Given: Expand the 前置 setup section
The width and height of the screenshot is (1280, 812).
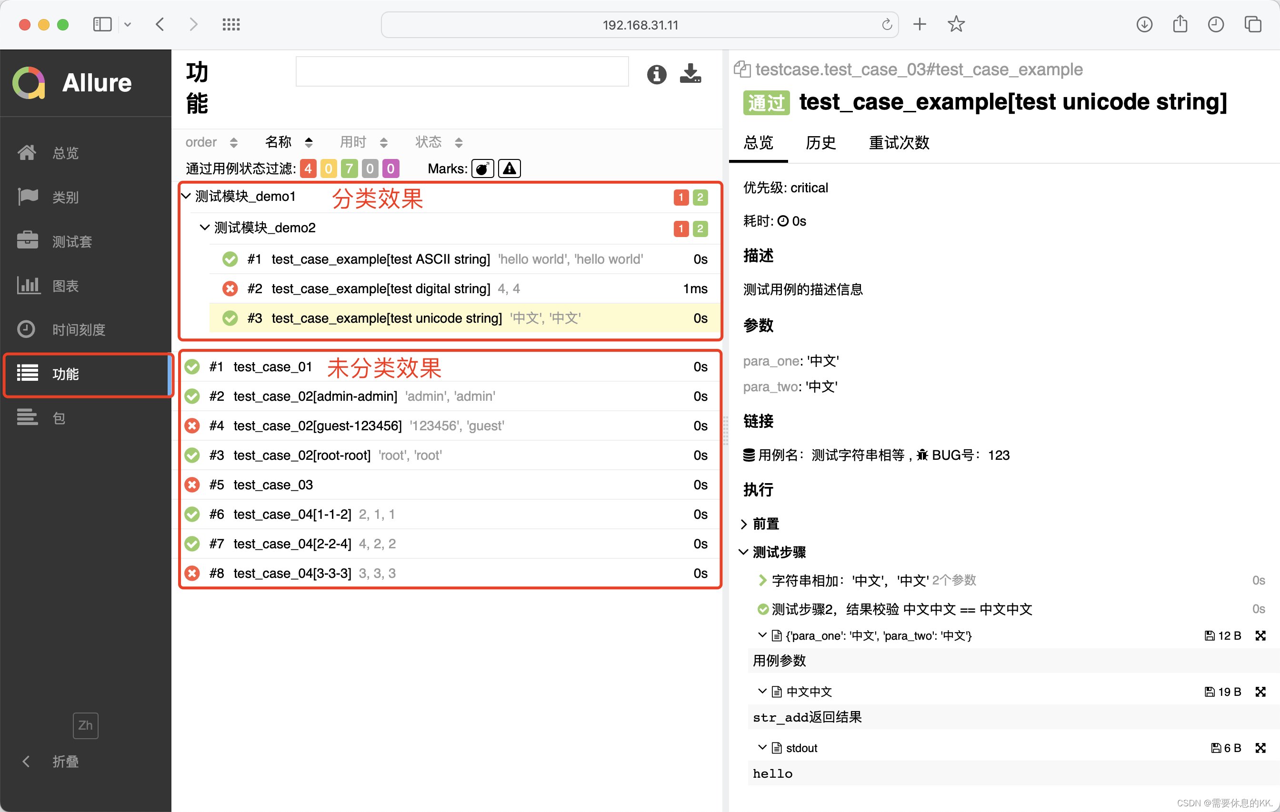Looking at the screenshot, I should coord(764,524).
